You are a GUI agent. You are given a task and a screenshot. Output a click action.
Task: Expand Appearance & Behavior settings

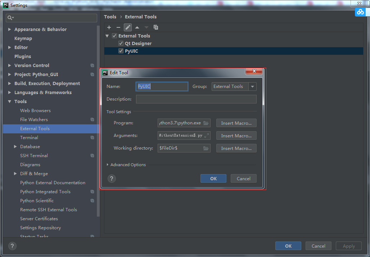(x=9, y=29)
